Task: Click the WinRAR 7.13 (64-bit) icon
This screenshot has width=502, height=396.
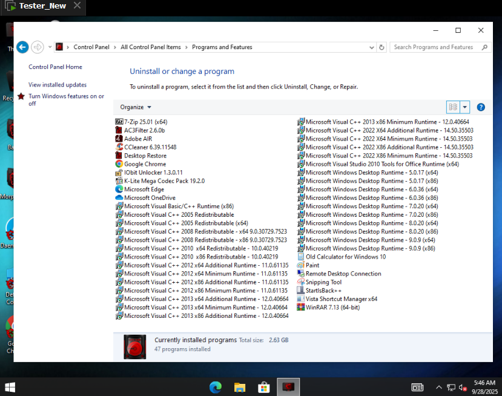Action: [300, 308]
